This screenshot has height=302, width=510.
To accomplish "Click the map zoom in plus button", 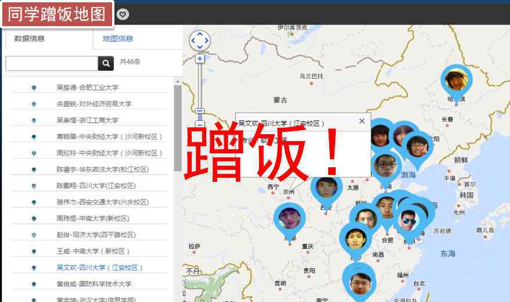I will coord(200,59).
